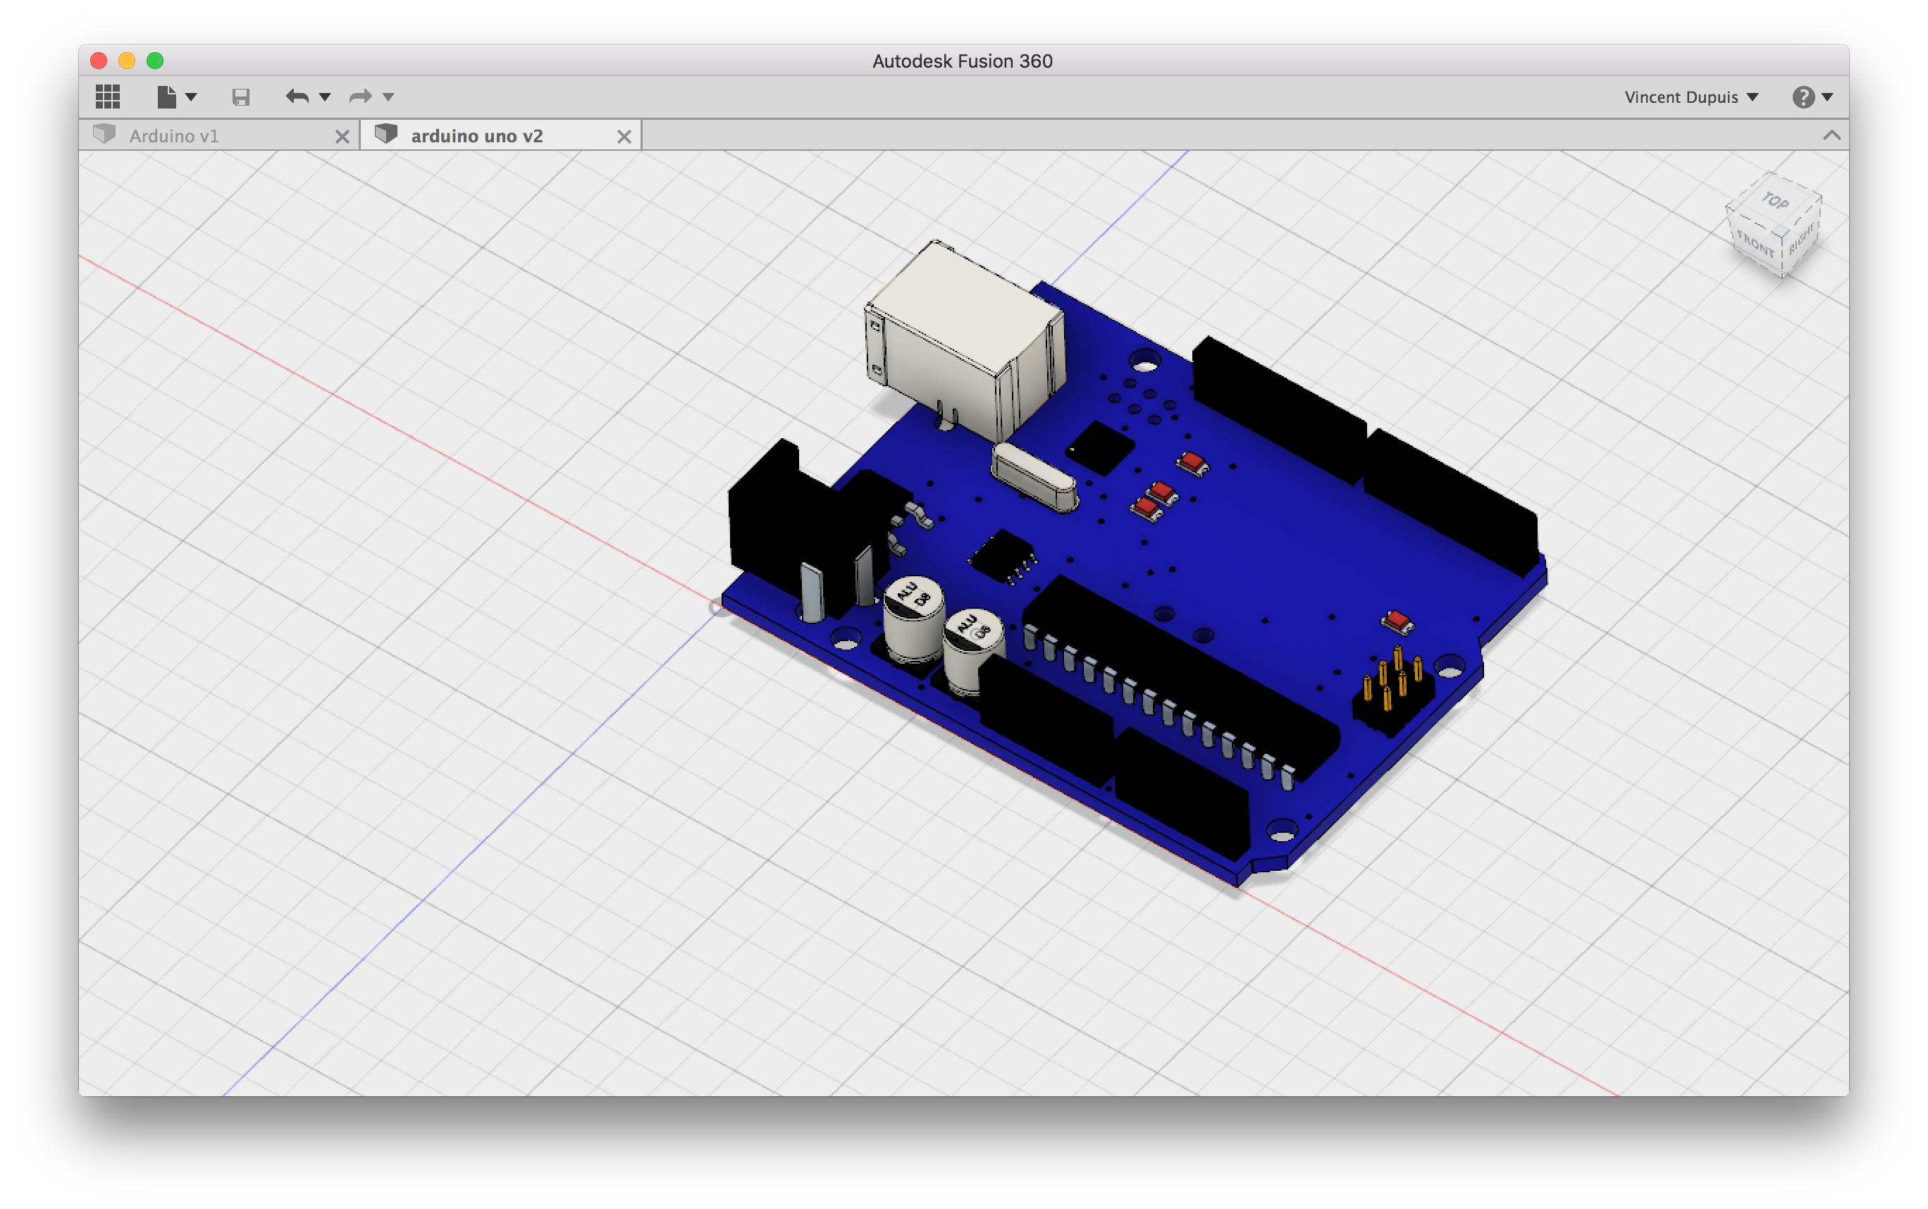This screenshot has height=1209, width=1928.
Task: Click the green fullscreen window button
Action: [155, 61]
